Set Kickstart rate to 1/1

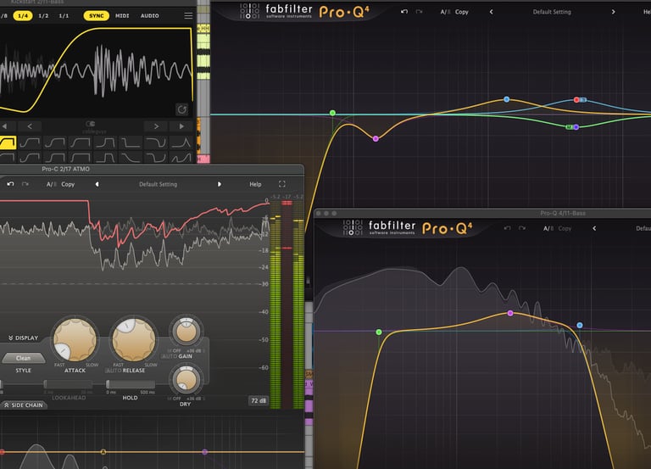pos(64,16)
